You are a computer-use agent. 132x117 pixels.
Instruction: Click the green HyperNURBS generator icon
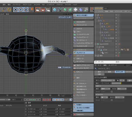coord(65,10)
